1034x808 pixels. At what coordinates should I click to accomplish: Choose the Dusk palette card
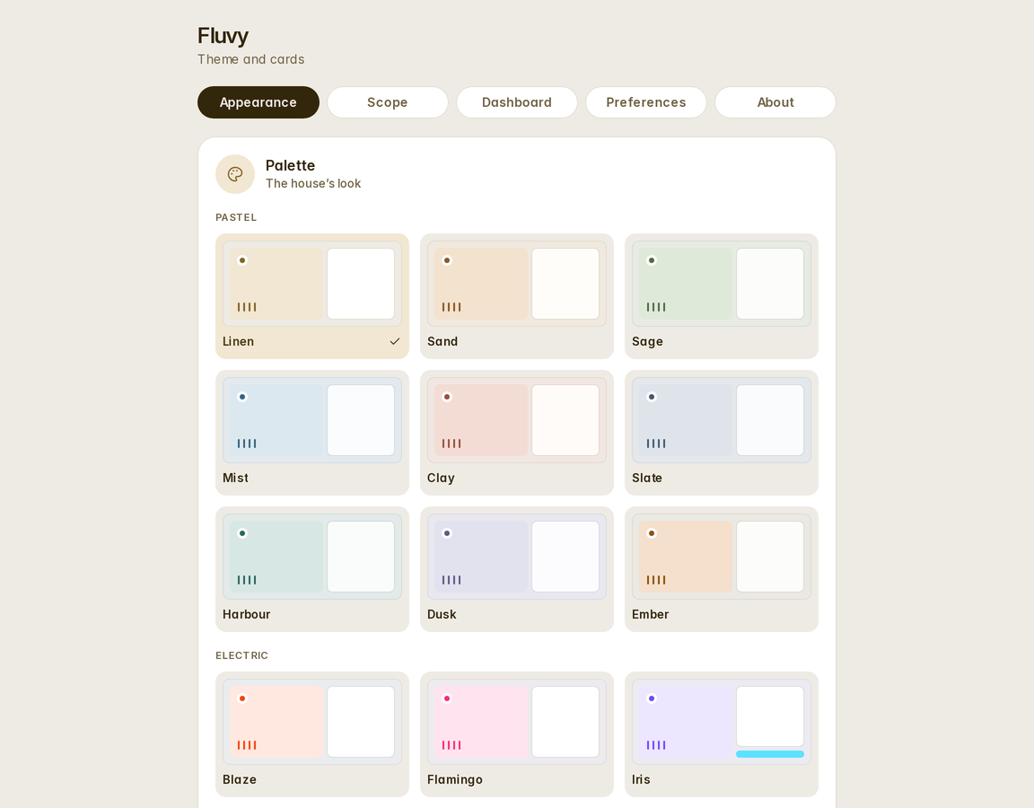pos(516,569)
